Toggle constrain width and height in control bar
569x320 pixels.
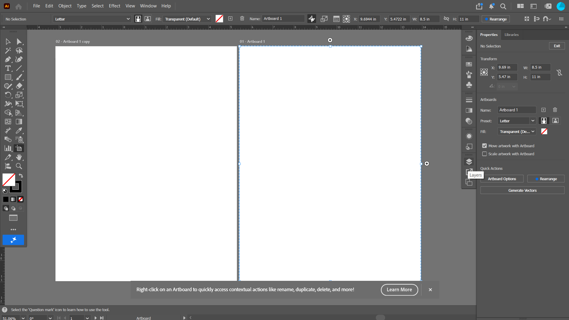[x=446, y=19]
